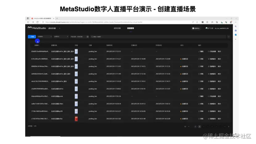The width and height of the screenshot is (256, 144).
Task: Click yunling_live in the 16:55:27 row
Action: (x=93, y=111)
